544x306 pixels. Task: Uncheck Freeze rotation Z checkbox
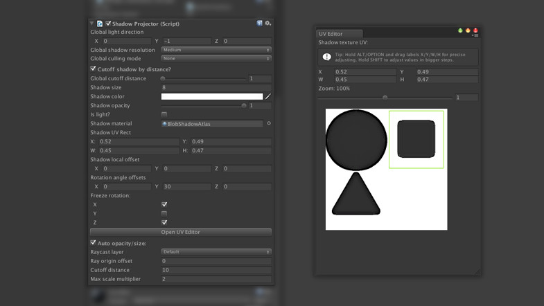164,222
